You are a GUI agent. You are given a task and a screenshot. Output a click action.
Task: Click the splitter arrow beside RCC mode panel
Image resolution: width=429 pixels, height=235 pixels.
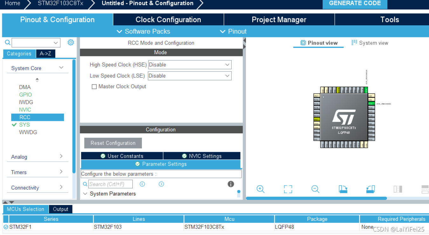click(x=244, y=43)
